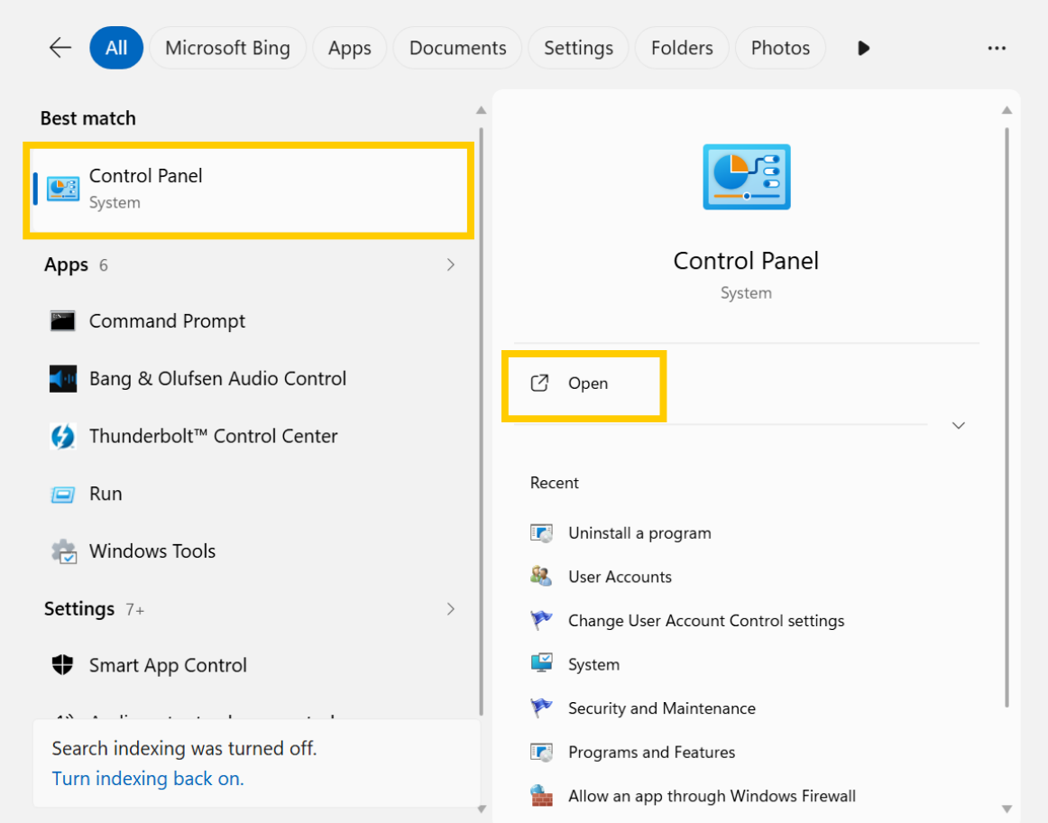This screenshot has height=823, width=1048.
Task: Click the Apps section heading
Action: point(66,264)
